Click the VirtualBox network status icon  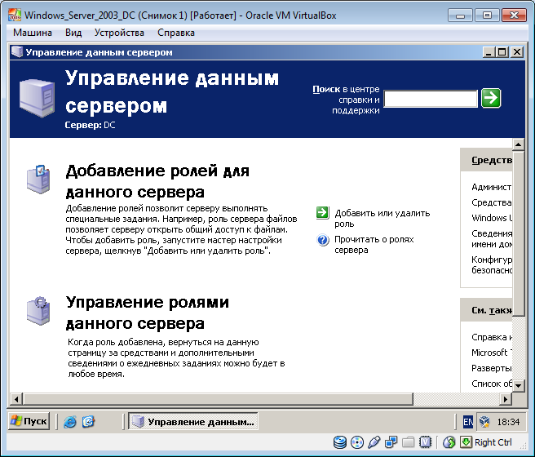tap(391, 442)
